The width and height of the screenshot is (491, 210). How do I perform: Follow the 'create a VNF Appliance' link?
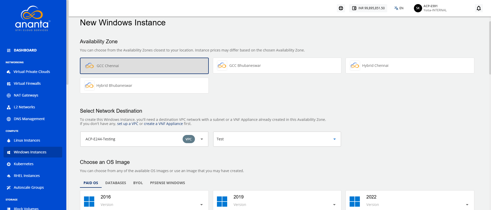[163, 124]
